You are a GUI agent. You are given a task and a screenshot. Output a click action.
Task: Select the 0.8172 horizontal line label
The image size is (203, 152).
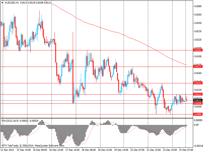click(198, 67)
